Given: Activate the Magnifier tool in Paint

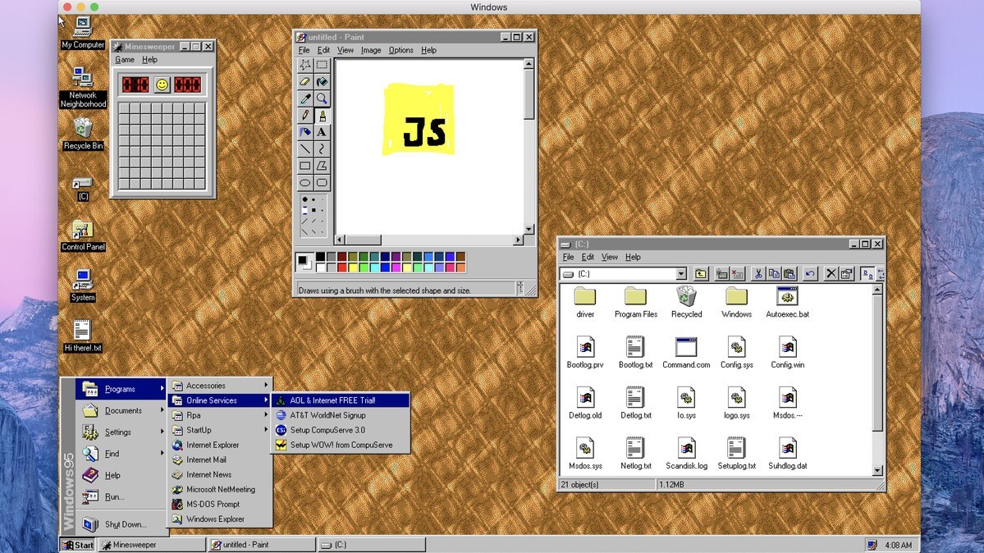Looking at the screenshot, I should click(x=322, y=98).
